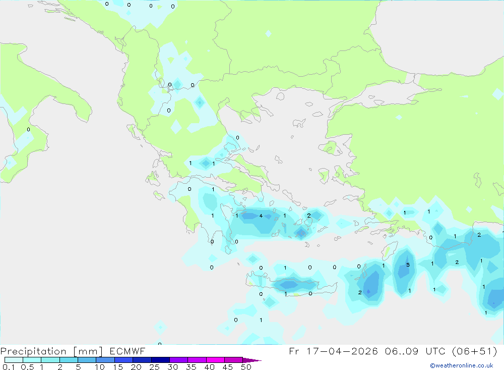
Task: Click the legend arrow tip above 50 mm
Action: click(252, 360)
